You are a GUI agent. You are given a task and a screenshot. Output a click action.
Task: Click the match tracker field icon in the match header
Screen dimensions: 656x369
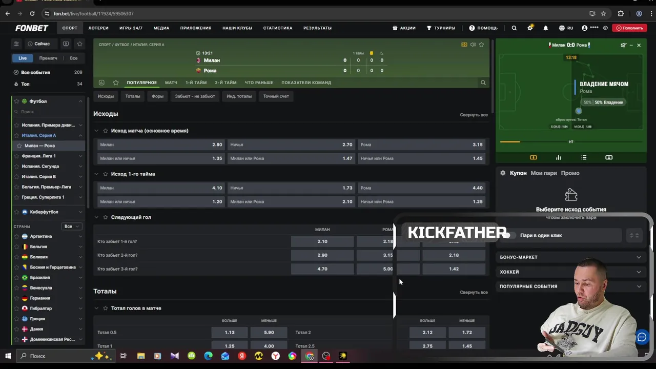(x=464, y=45)
